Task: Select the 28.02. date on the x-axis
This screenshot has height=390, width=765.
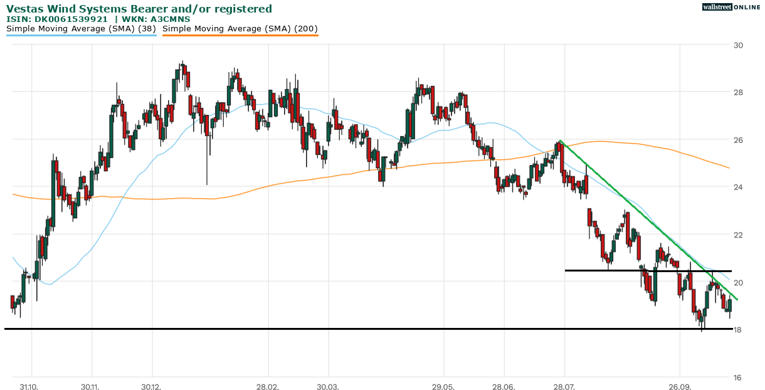Action: 267,387
